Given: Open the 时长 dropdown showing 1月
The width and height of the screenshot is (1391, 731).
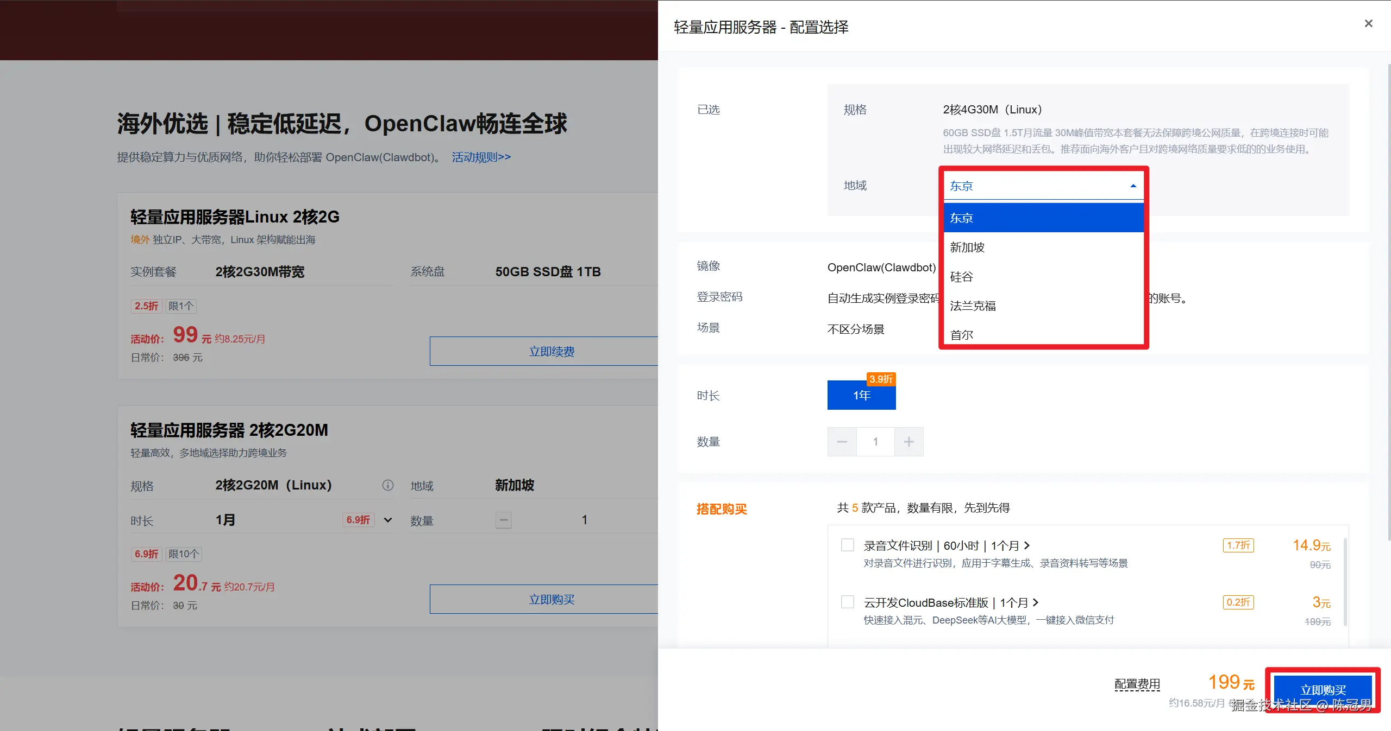Looking at the screenshot, I should [387, 520].
